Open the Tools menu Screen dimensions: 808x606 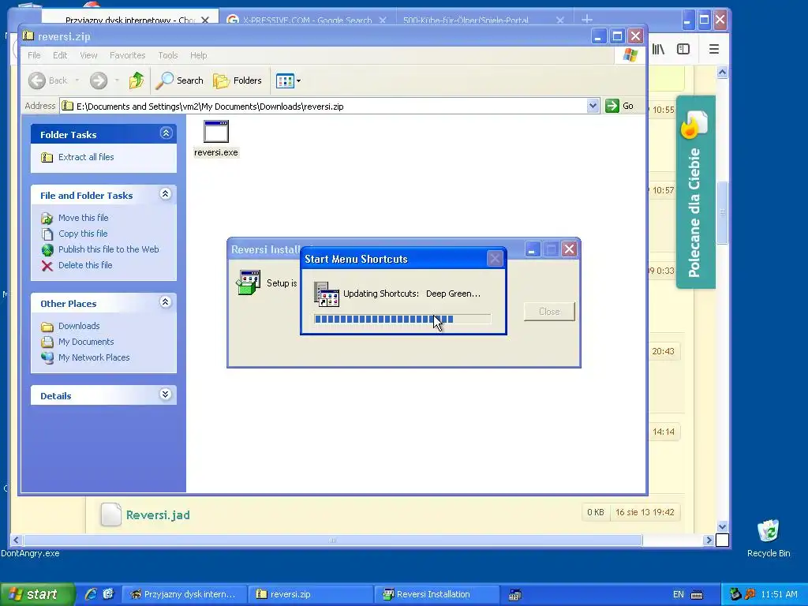coord(167,55)
